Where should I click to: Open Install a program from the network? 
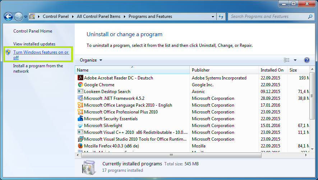[x=38, y=68]
